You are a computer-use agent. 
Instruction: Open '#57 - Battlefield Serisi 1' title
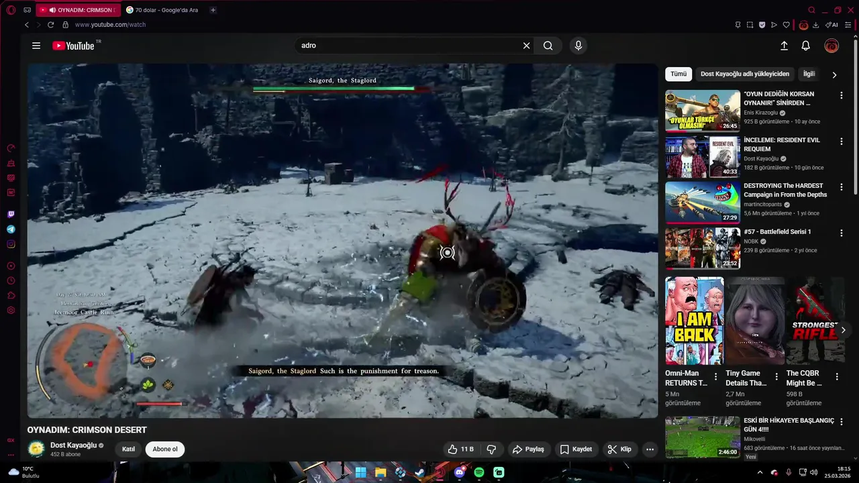[x=777, y=231]
